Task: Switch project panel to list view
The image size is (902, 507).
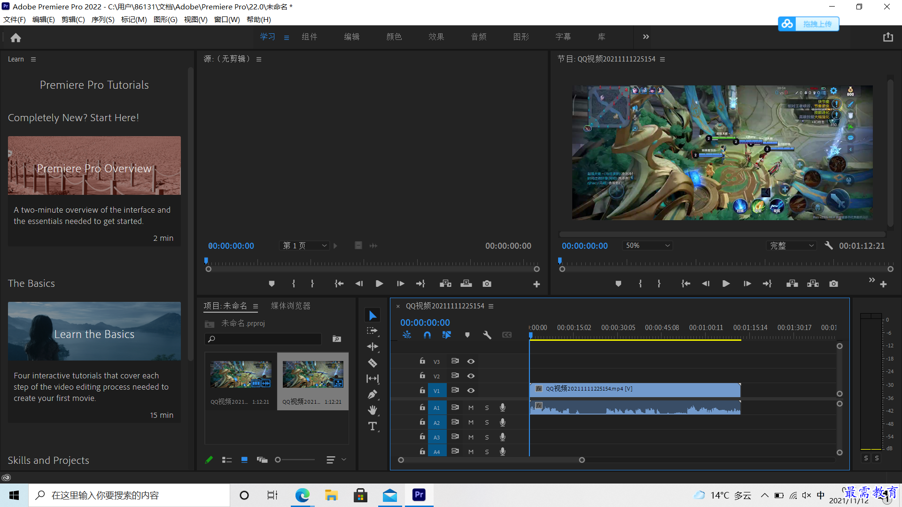Action: pyautogui.click(x=227, y=460)
